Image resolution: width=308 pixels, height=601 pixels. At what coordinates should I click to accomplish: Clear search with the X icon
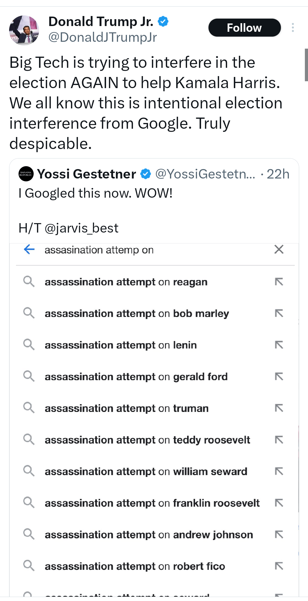pyautogui.click(x=279, y=249)
